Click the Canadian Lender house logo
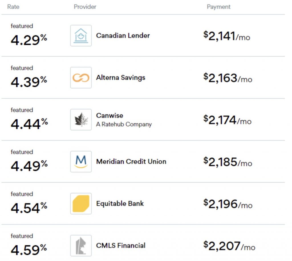This screenshot has width=292, height=261. tap(81, 36)
